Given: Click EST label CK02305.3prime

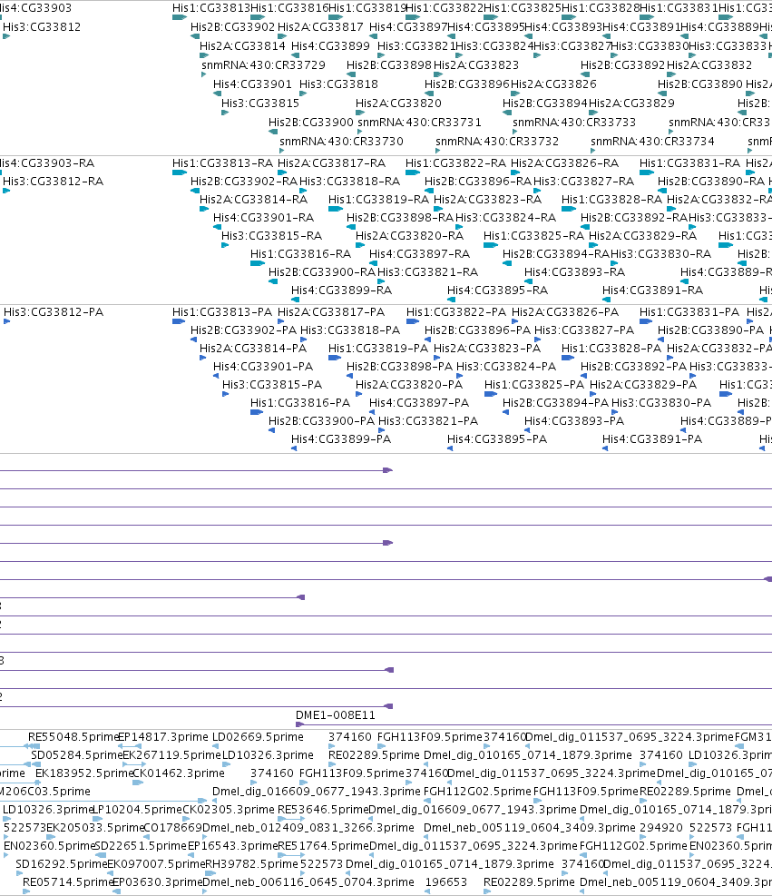Looking at the screenshot, I should 229,810.
